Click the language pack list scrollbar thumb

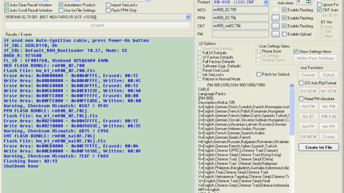coord(292,111)
